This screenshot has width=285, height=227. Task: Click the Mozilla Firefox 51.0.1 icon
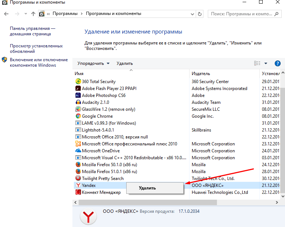coord(78,171)
